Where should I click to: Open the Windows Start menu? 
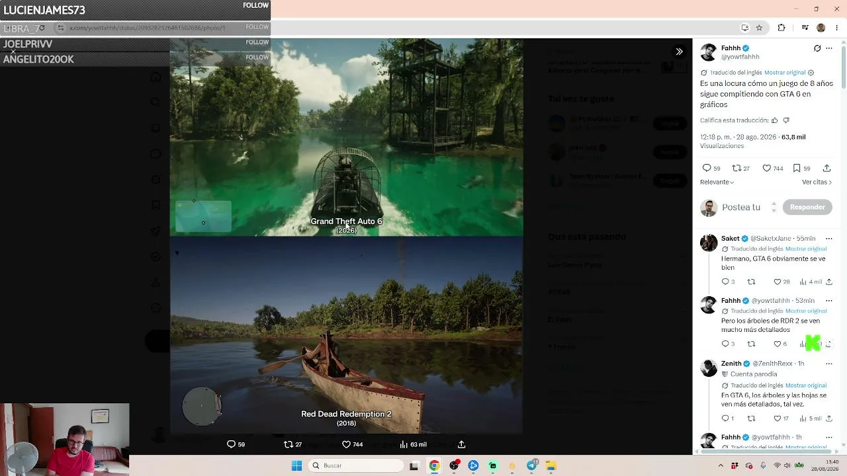(x=296, y=465)
